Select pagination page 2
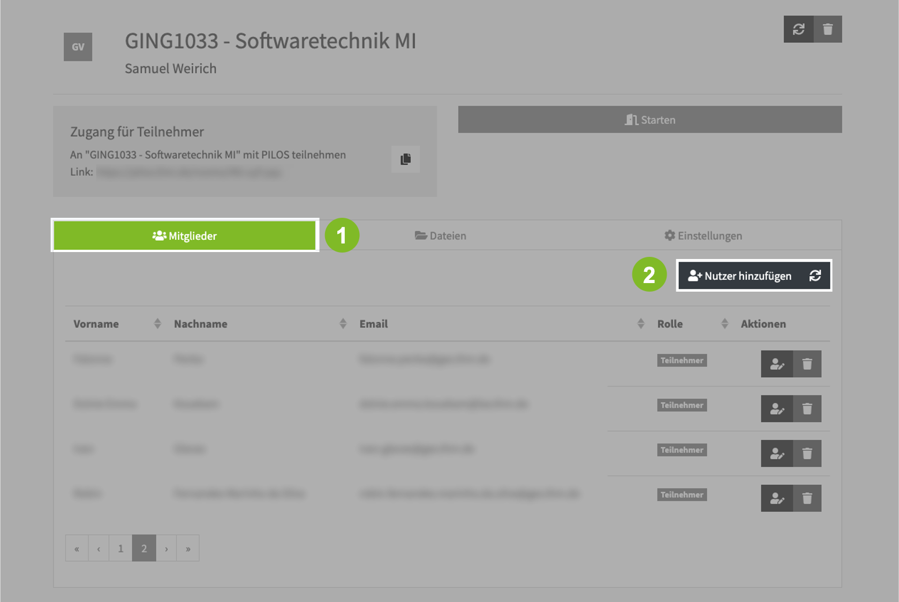 144,548
